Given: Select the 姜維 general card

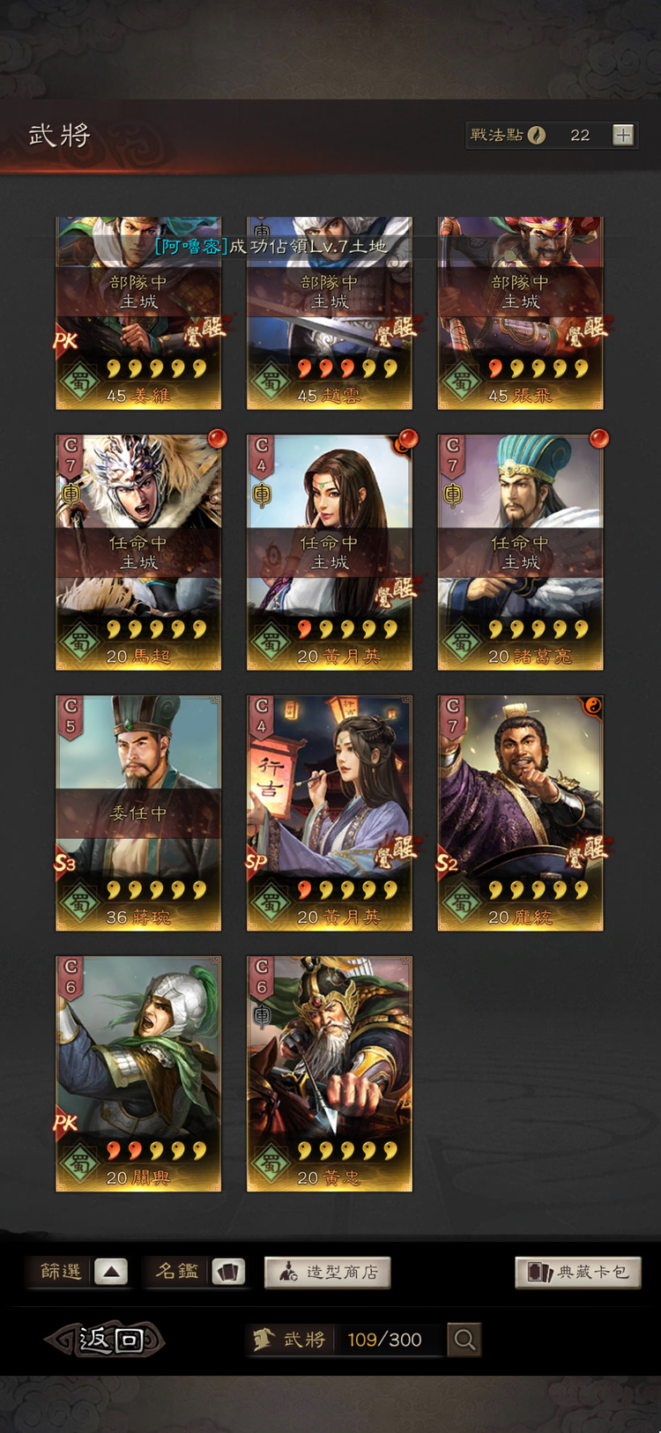Looking at the screenshot, I should click(138, 314).
